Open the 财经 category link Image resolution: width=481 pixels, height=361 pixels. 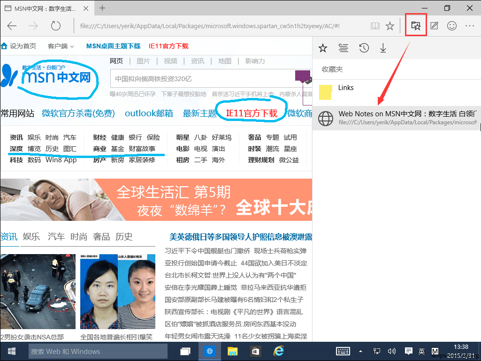pyautogui.click(x=99, y=137)
